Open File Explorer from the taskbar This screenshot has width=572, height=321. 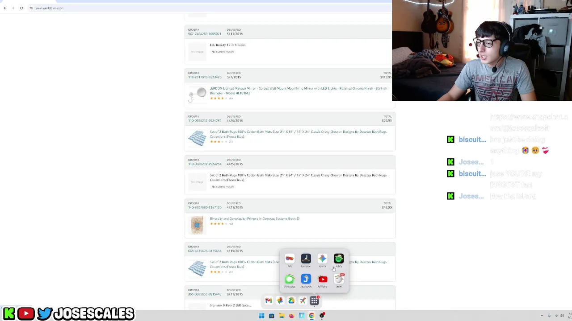point(282,316)
